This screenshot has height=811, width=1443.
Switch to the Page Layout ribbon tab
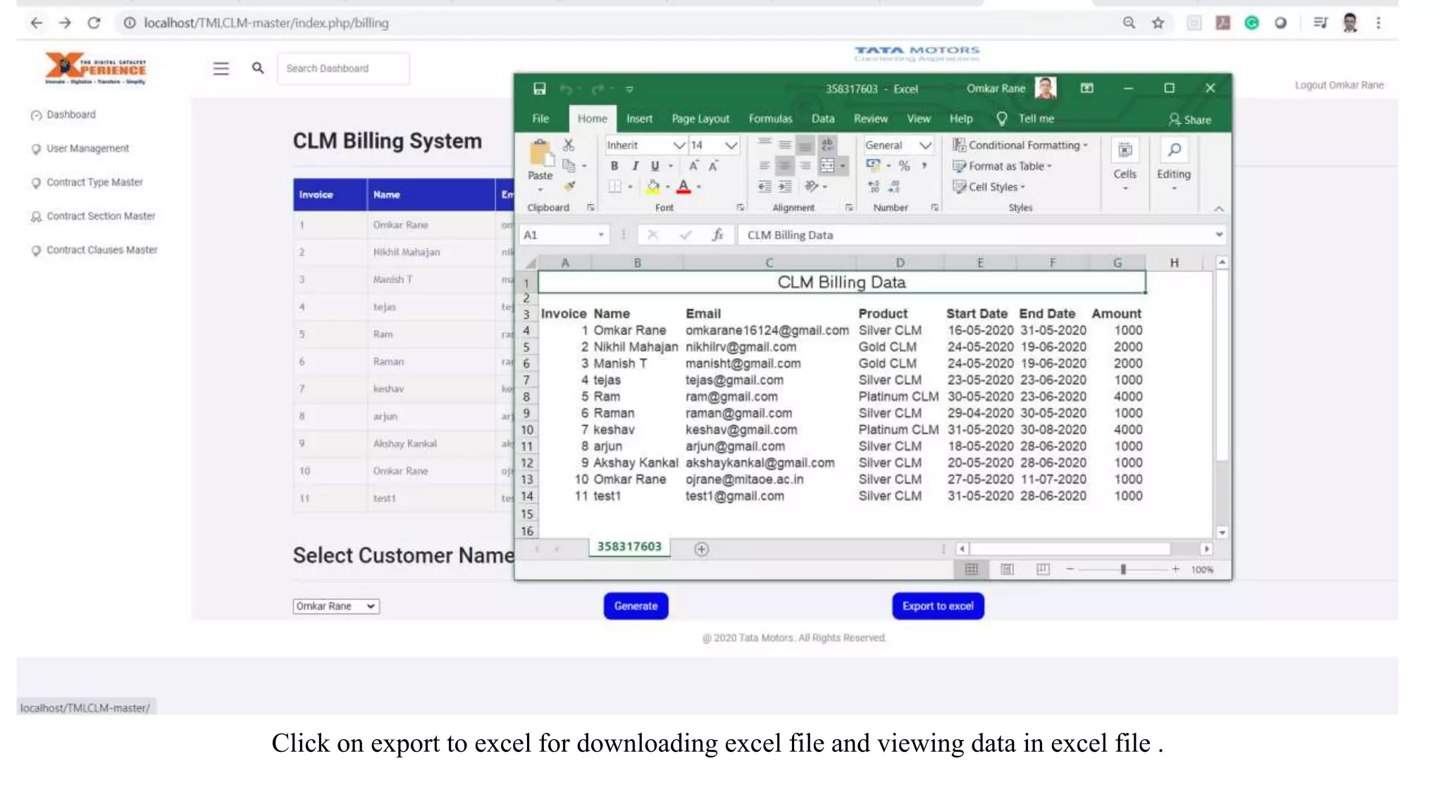pos(700,118)
